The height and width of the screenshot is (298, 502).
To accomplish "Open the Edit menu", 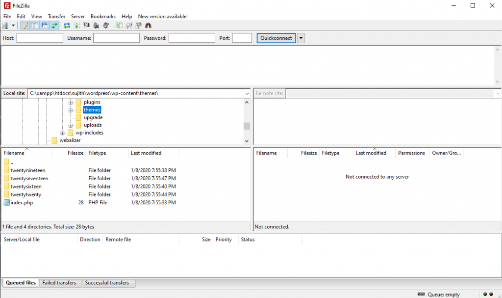I will (x=21, y=16).
